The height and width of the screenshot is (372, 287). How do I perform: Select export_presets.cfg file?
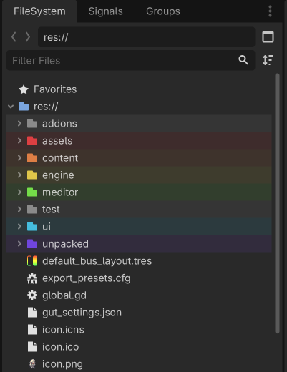(87, 278)
